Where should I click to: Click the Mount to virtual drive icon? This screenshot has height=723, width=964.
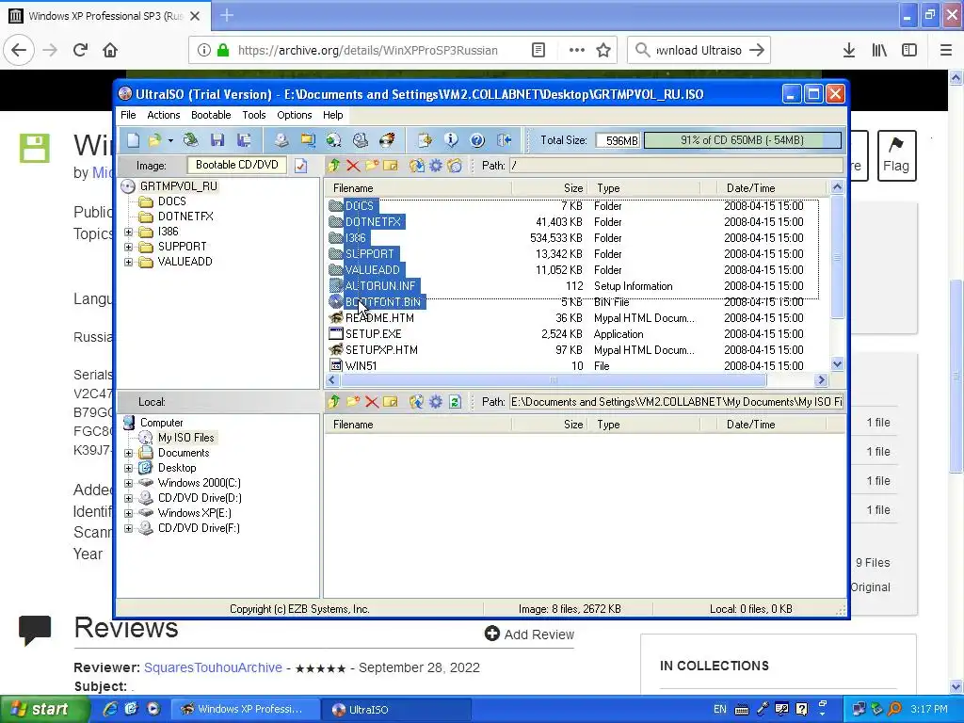(x=361, y=140)
